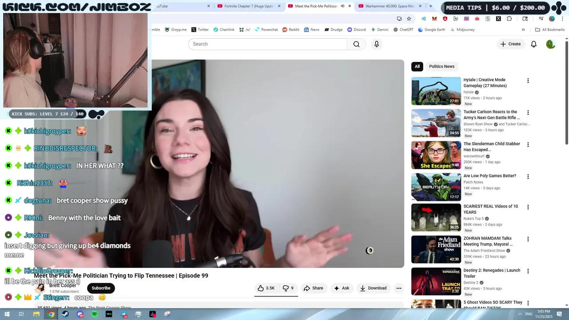Open the All Bookmarks folder
Viewport: 569px width, 320px height.
(x=550, y=30)
